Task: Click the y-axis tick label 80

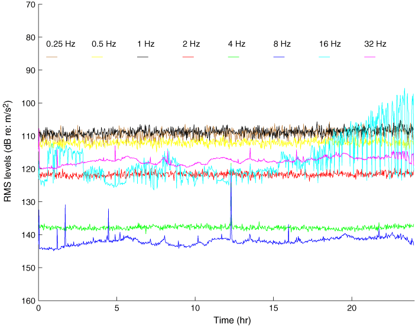Action: pos(30,37)
